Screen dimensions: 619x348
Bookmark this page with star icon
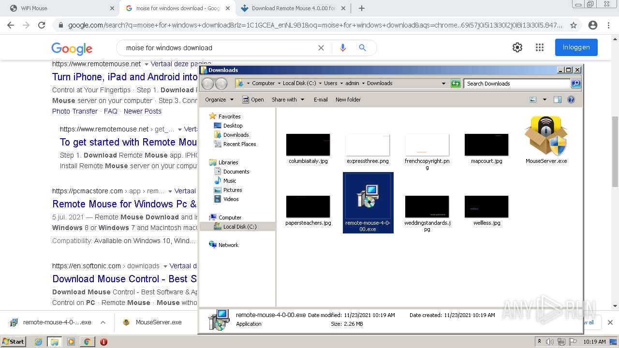[574, 25]
